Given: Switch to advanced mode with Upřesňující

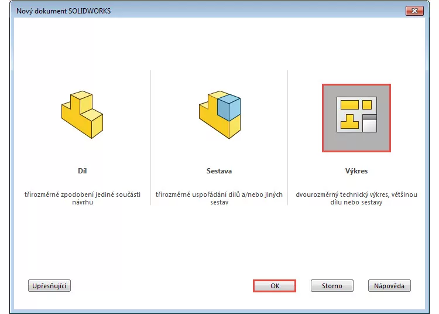Looking at the screenshot, I should (49, 286).
